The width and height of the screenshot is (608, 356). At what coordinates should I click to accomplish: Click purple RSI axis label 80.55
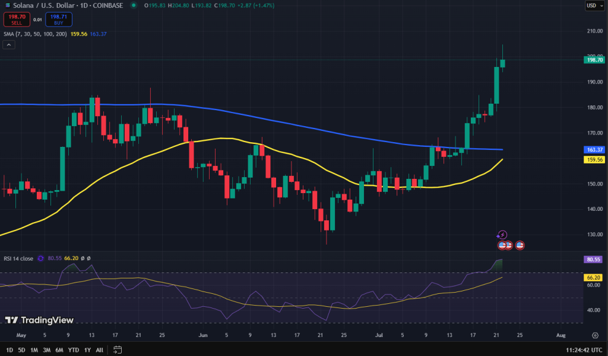593,259
